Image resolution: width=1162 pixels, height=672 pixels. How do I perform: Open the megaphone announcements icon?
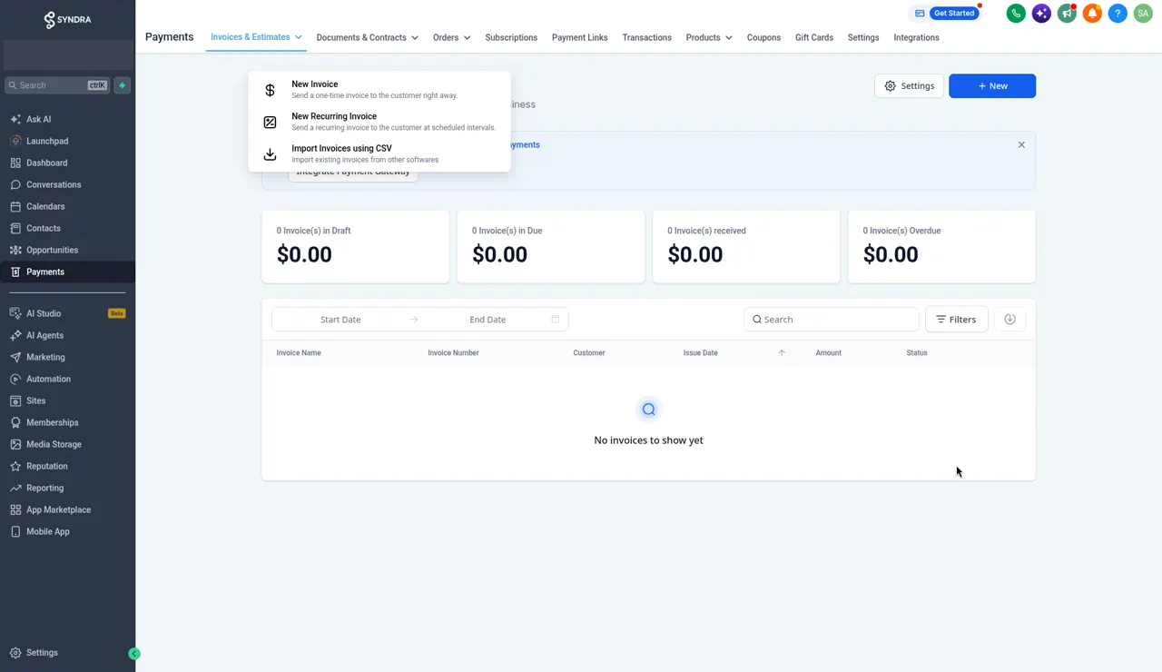tap(1067, 14)
